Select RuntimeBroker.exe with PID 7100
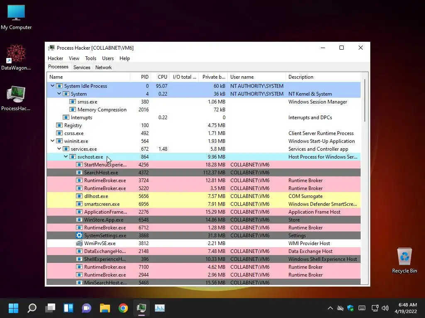Image resolution: width=425 pixels, height=318 pixels. (203, 267)
